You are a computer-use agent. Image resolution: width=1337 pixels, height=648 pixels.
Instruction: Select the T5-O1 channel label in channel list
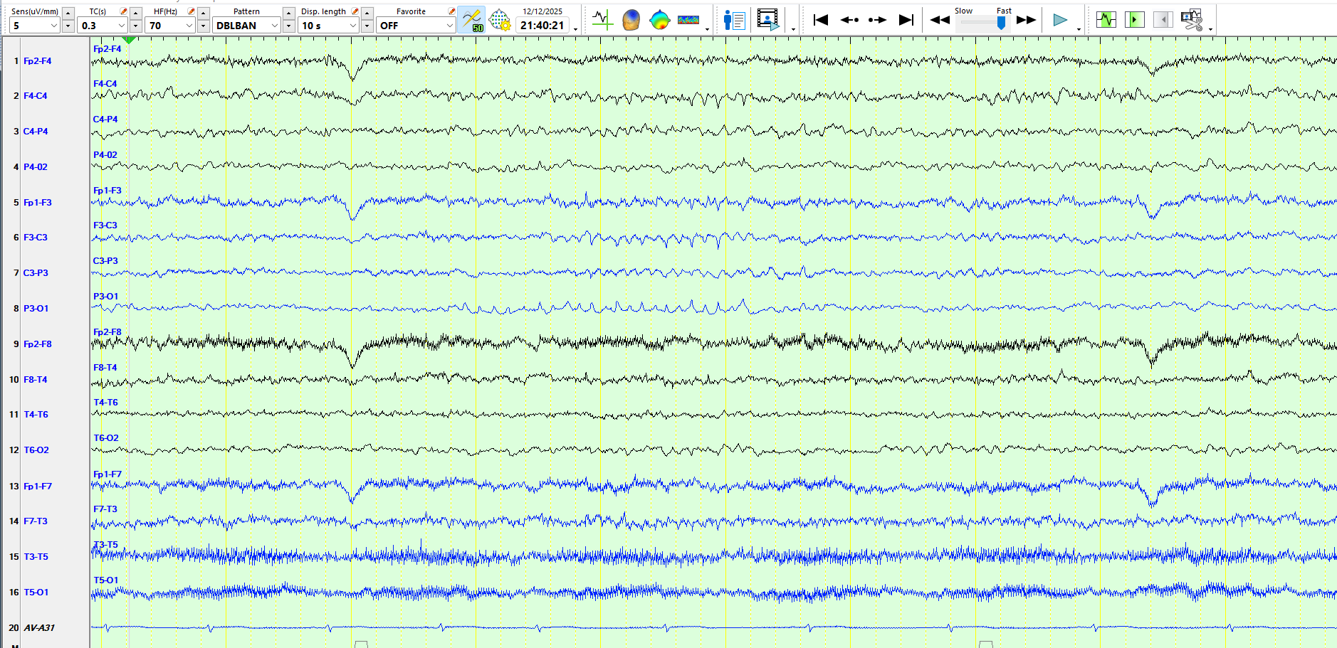[36, 593]
